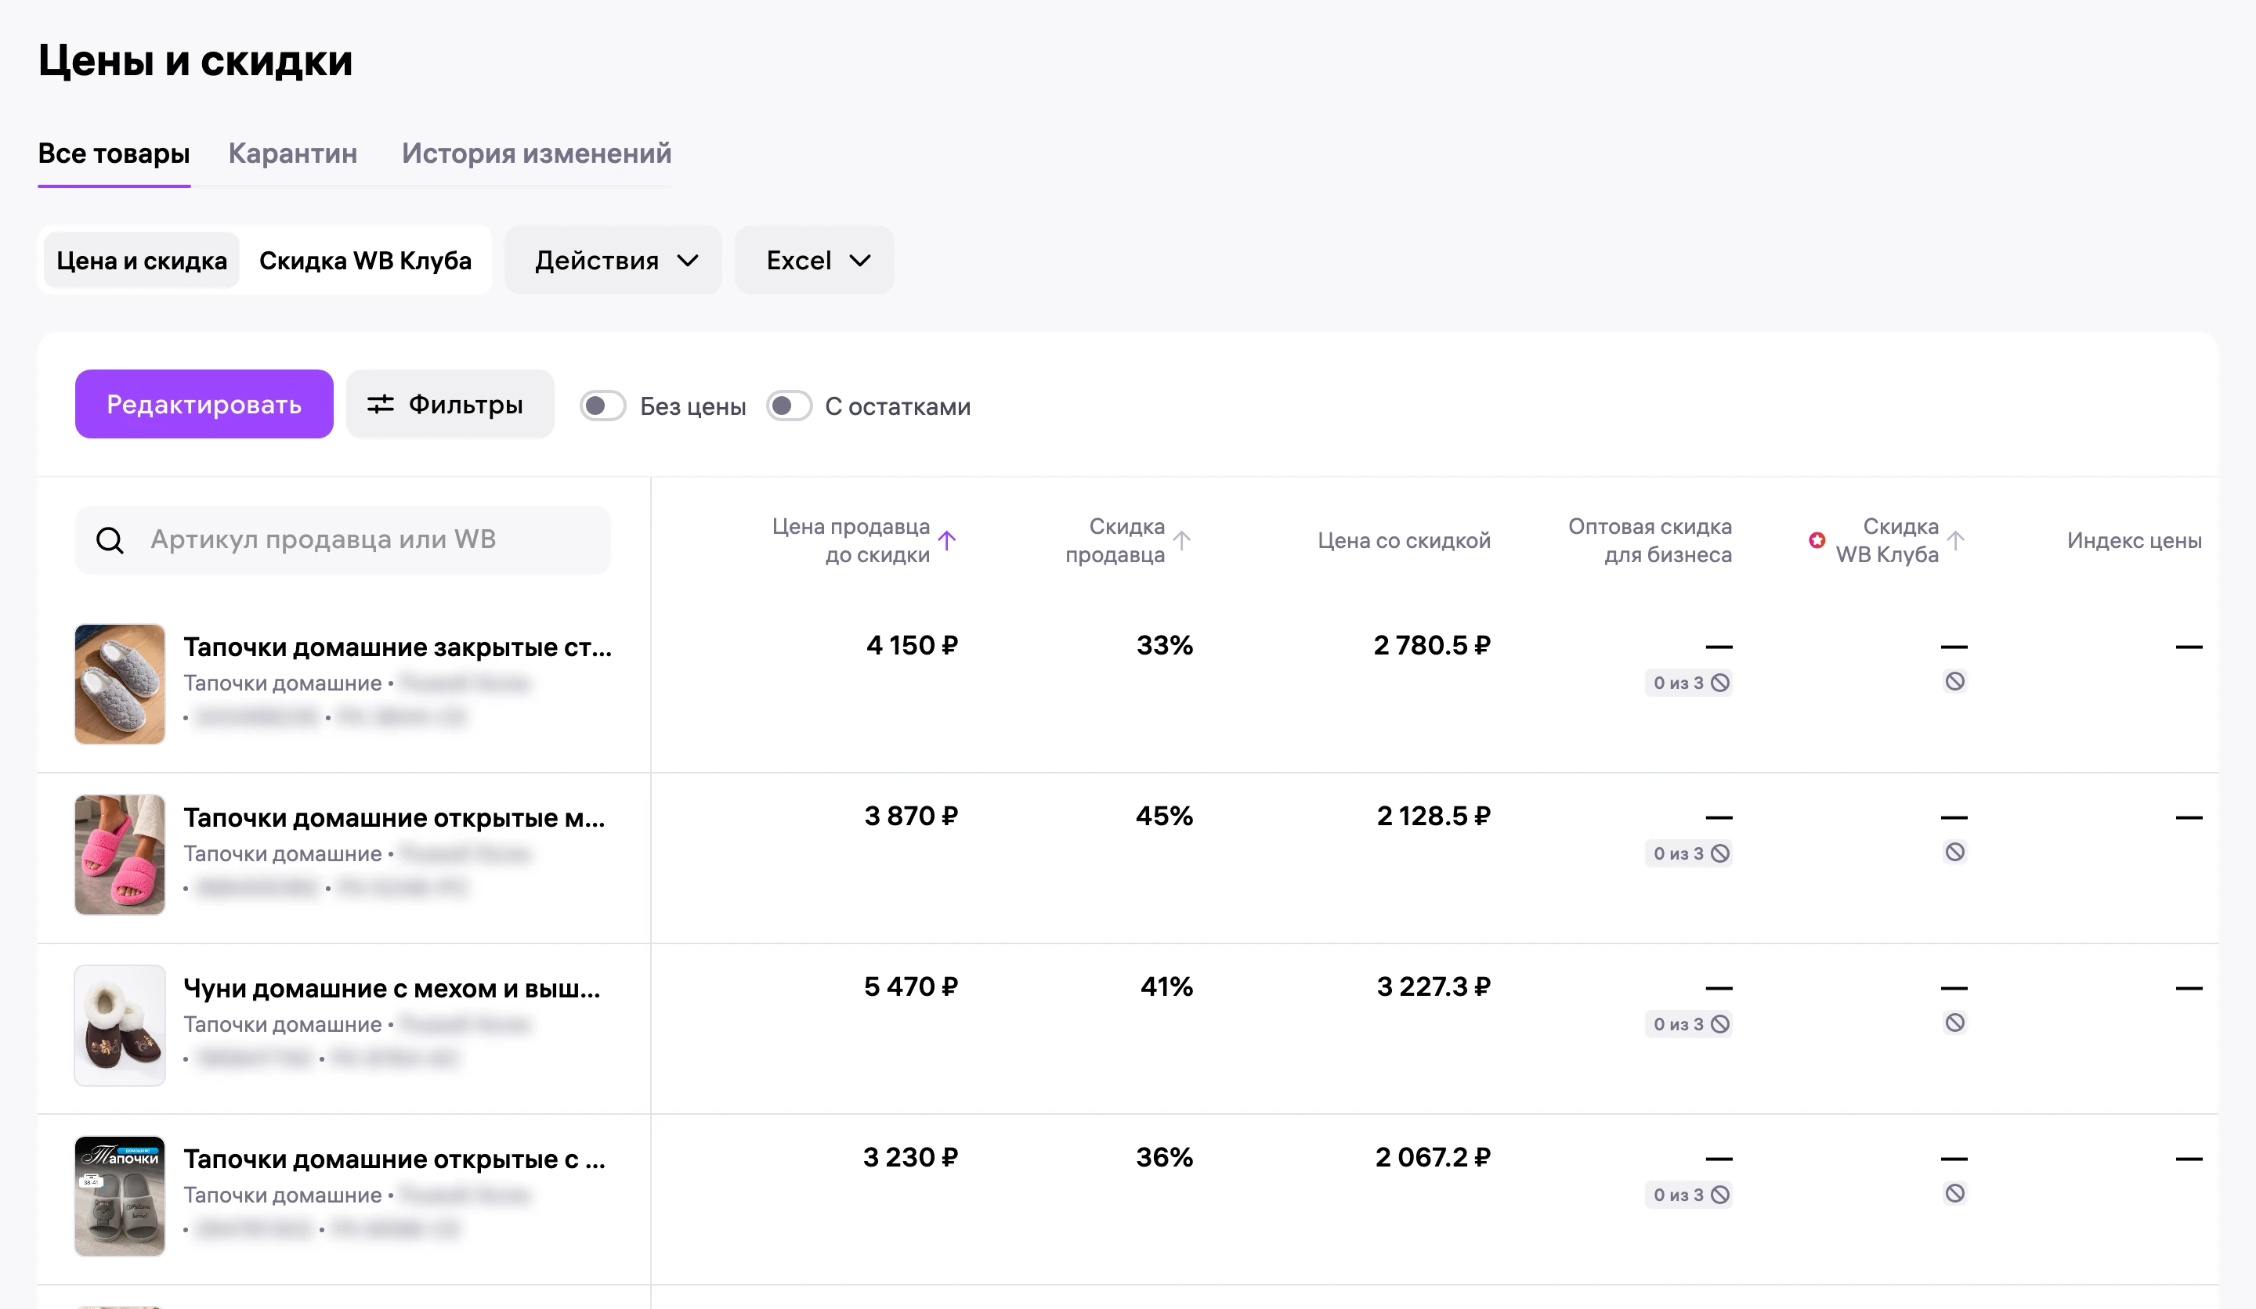
Task: Click the 5 470 ₽ price cell
Action: pos(911,987)
